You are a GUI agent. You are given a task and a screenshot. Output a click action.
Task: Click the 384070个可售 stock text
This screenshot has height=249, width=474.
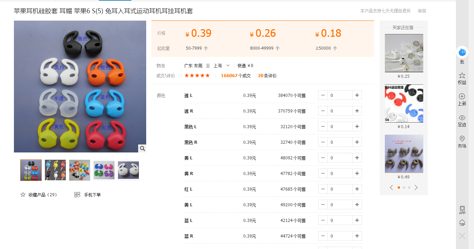pos(292,96)
